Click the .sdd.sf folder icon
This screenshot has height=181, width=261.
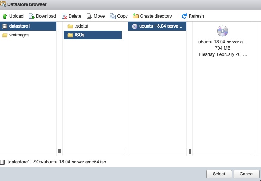[70, 26]
